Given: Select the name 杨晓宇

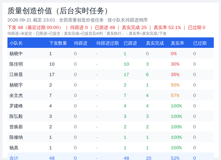Looking at the screenshot, I should click(x=16, y=85).
